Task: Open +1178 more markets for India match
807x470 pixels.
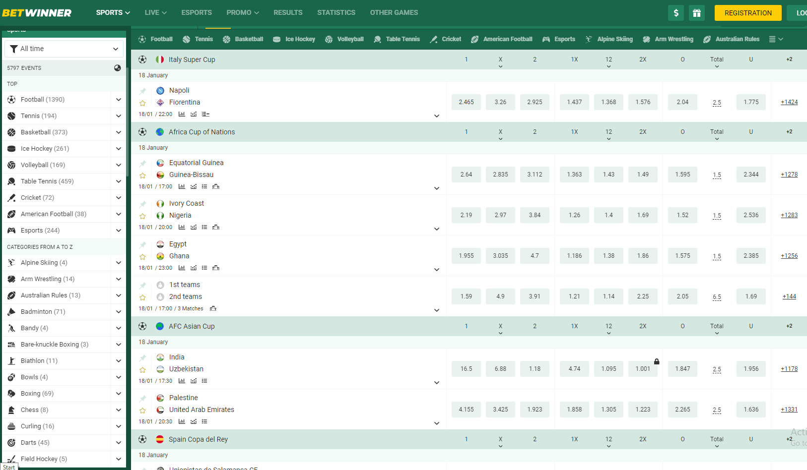Action: (x=789, y=369)
